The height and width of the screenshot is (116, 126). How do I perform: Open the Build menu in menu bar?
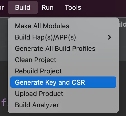click(23, 7)
